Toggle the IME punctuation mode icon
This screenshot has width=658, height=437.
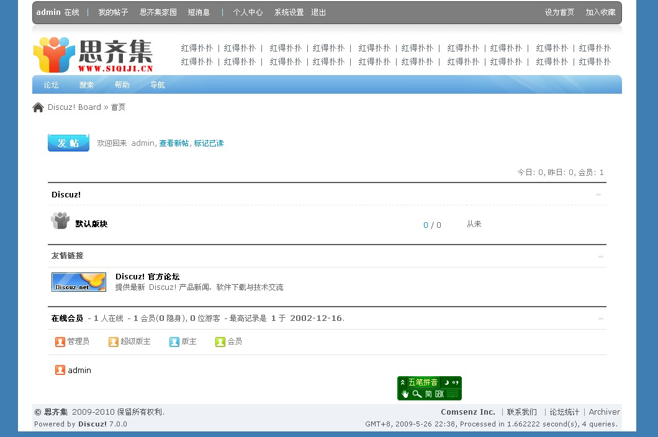point(455,382)
